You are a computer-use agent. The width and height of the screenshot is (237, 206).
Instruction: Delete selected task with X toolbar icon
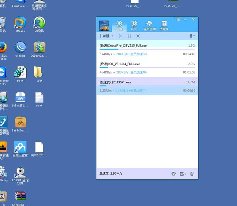coord(138,36)
